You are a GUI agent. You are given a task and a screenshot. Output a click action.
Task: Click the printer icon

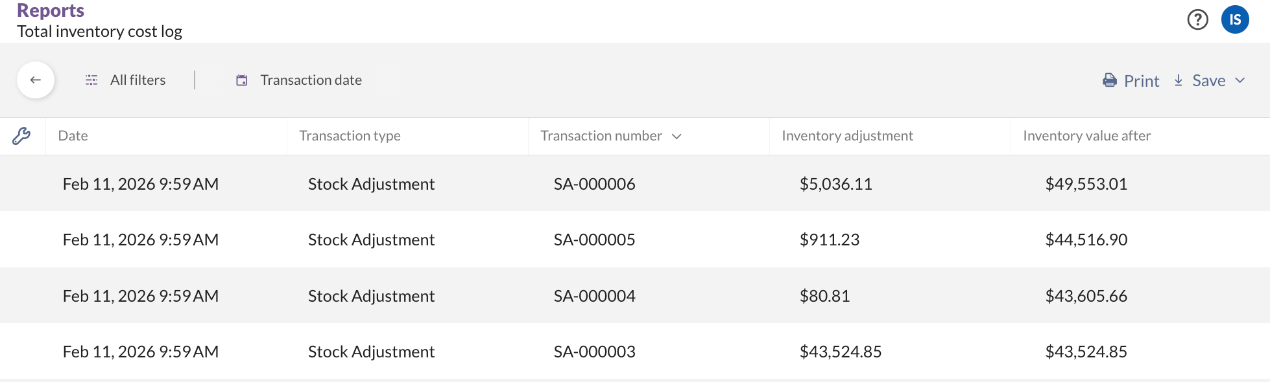point(1110,80)
